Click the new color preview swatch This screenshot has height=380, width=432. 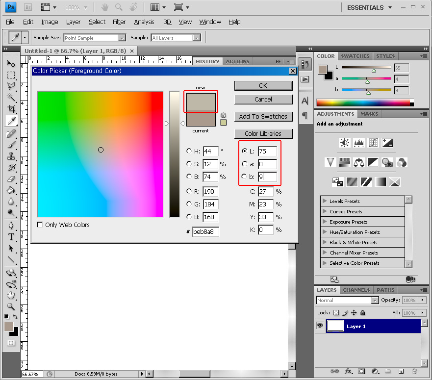201,101
